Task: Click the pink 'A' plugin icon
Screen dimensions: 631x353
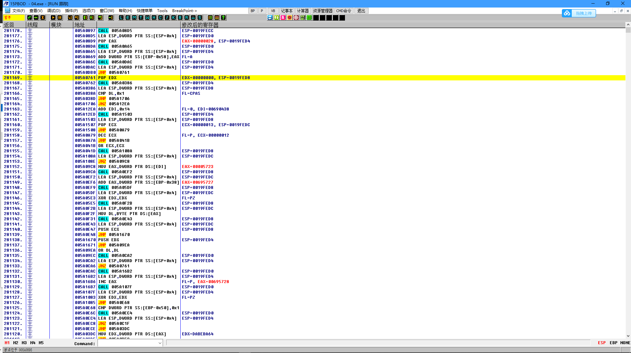Action: point(283,18)
